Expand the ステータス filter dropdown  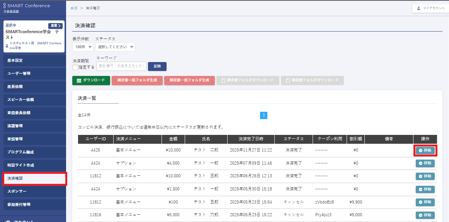(x=115, y=47)
